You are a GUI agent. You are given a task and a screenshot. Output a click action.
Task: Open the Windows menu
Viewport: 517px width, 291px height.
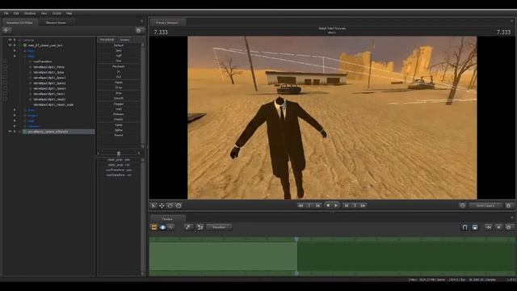30,13
